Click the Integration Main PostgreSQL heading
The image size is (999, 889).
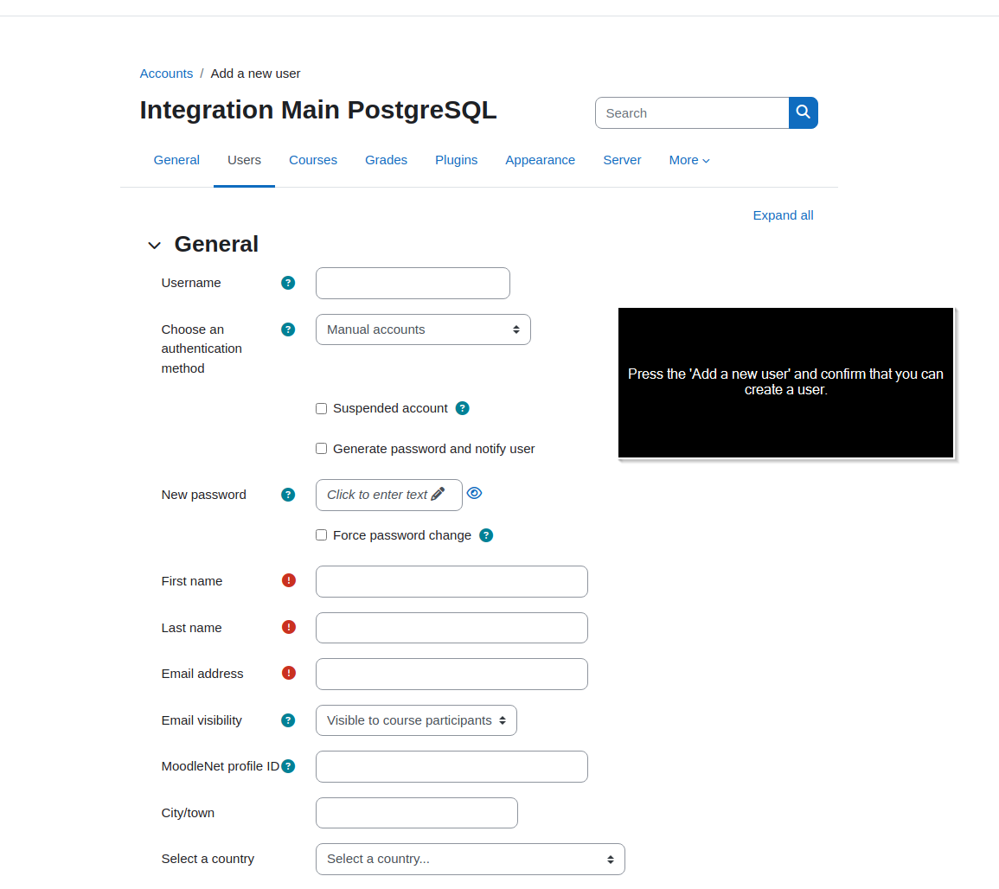coord(318,110)
